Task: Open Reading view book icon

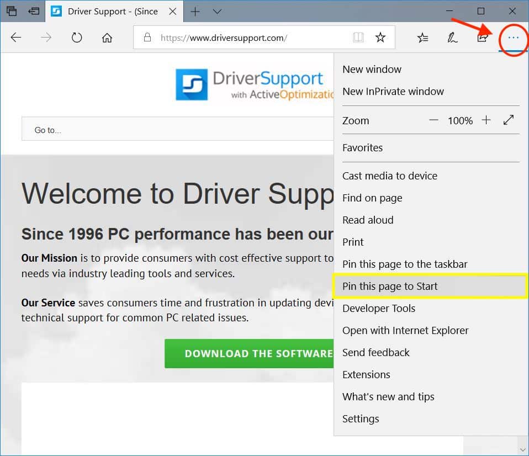Action: [358, 38]
